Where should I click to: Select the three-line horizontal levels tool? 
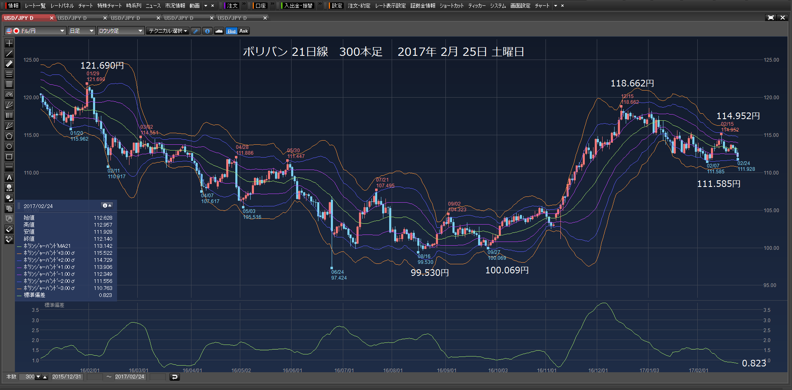9,74
